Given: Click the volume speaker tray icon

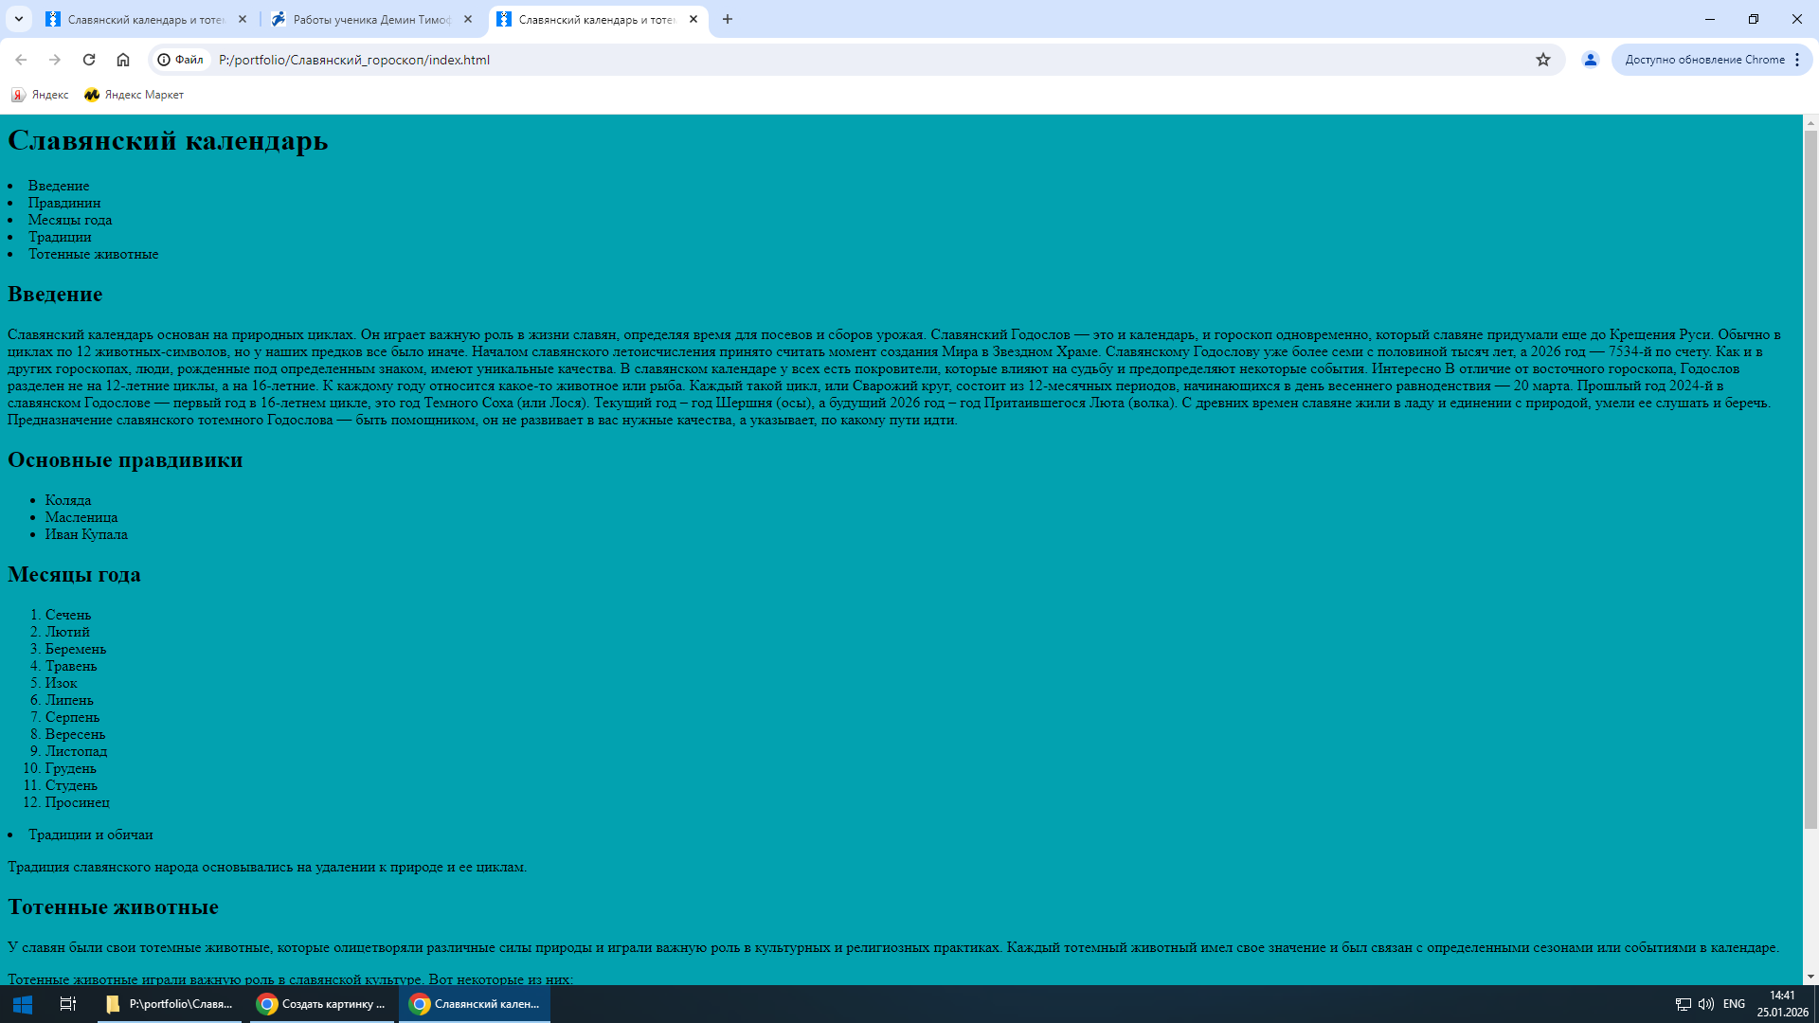Looking at the screenshot, I should coord(1706,1004).
